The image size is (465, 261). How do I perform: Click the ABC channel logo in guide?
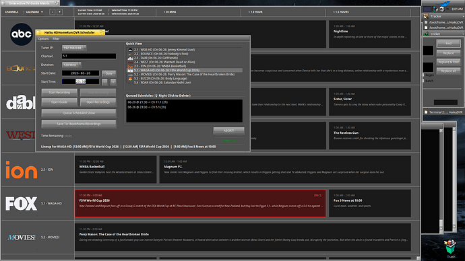[22, 34]
